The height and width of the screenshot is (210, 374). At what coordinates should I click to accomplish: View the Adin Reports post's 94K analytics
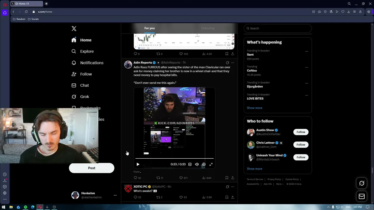pos(207,178)
